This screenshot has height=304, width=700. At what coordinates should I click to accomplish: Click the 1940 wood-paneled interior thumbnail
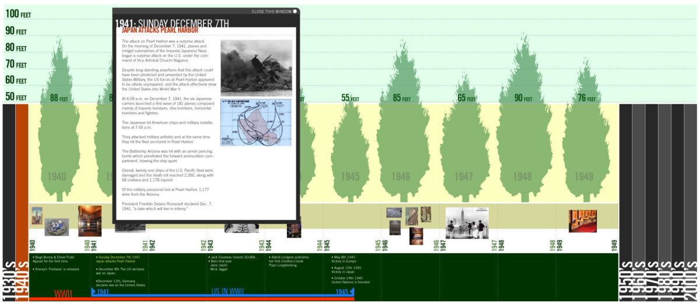[90, 221]
